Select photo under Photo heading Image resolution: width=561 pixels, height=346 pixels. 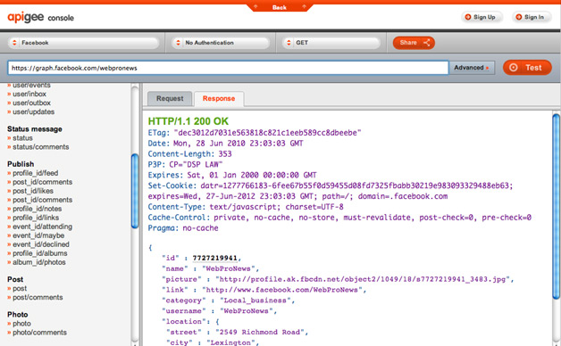[21, 324]
